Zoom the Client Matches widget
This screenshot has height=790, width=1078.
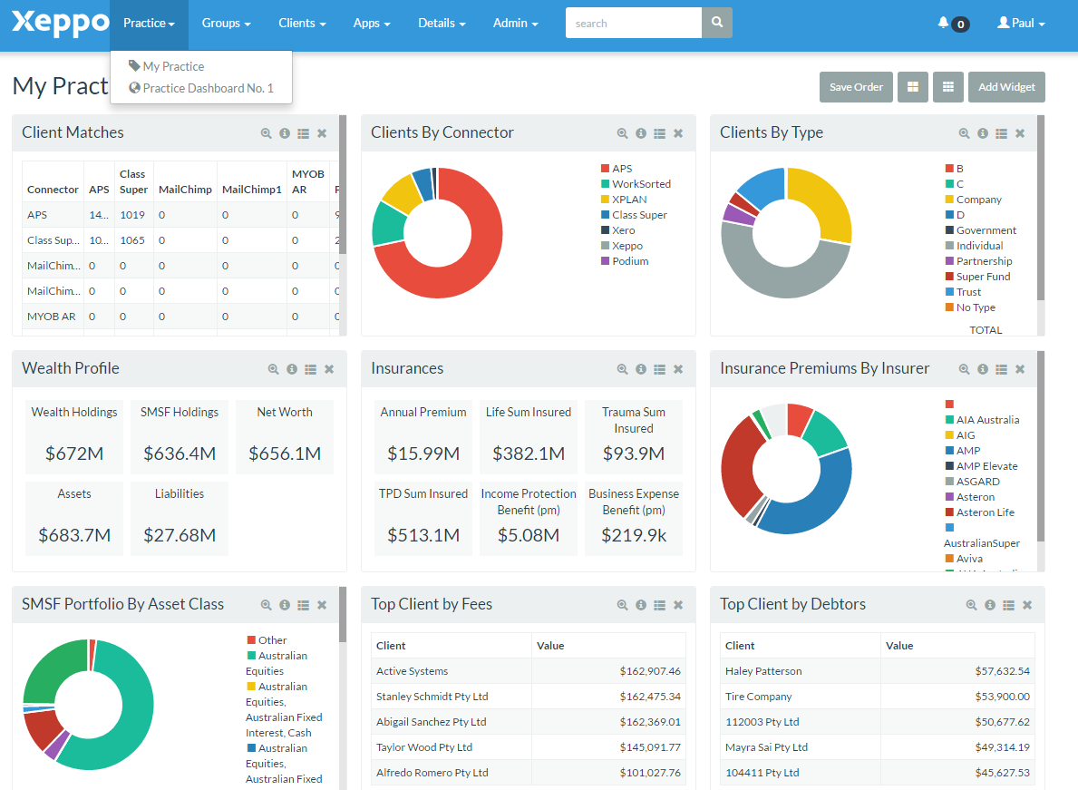pos(266,133)
